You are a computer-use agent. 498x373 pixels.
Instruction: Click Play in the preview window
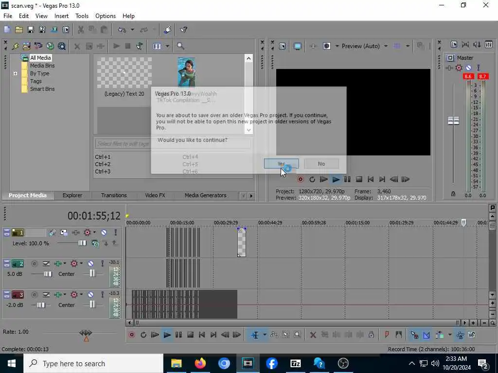click(x=336, y=180)
